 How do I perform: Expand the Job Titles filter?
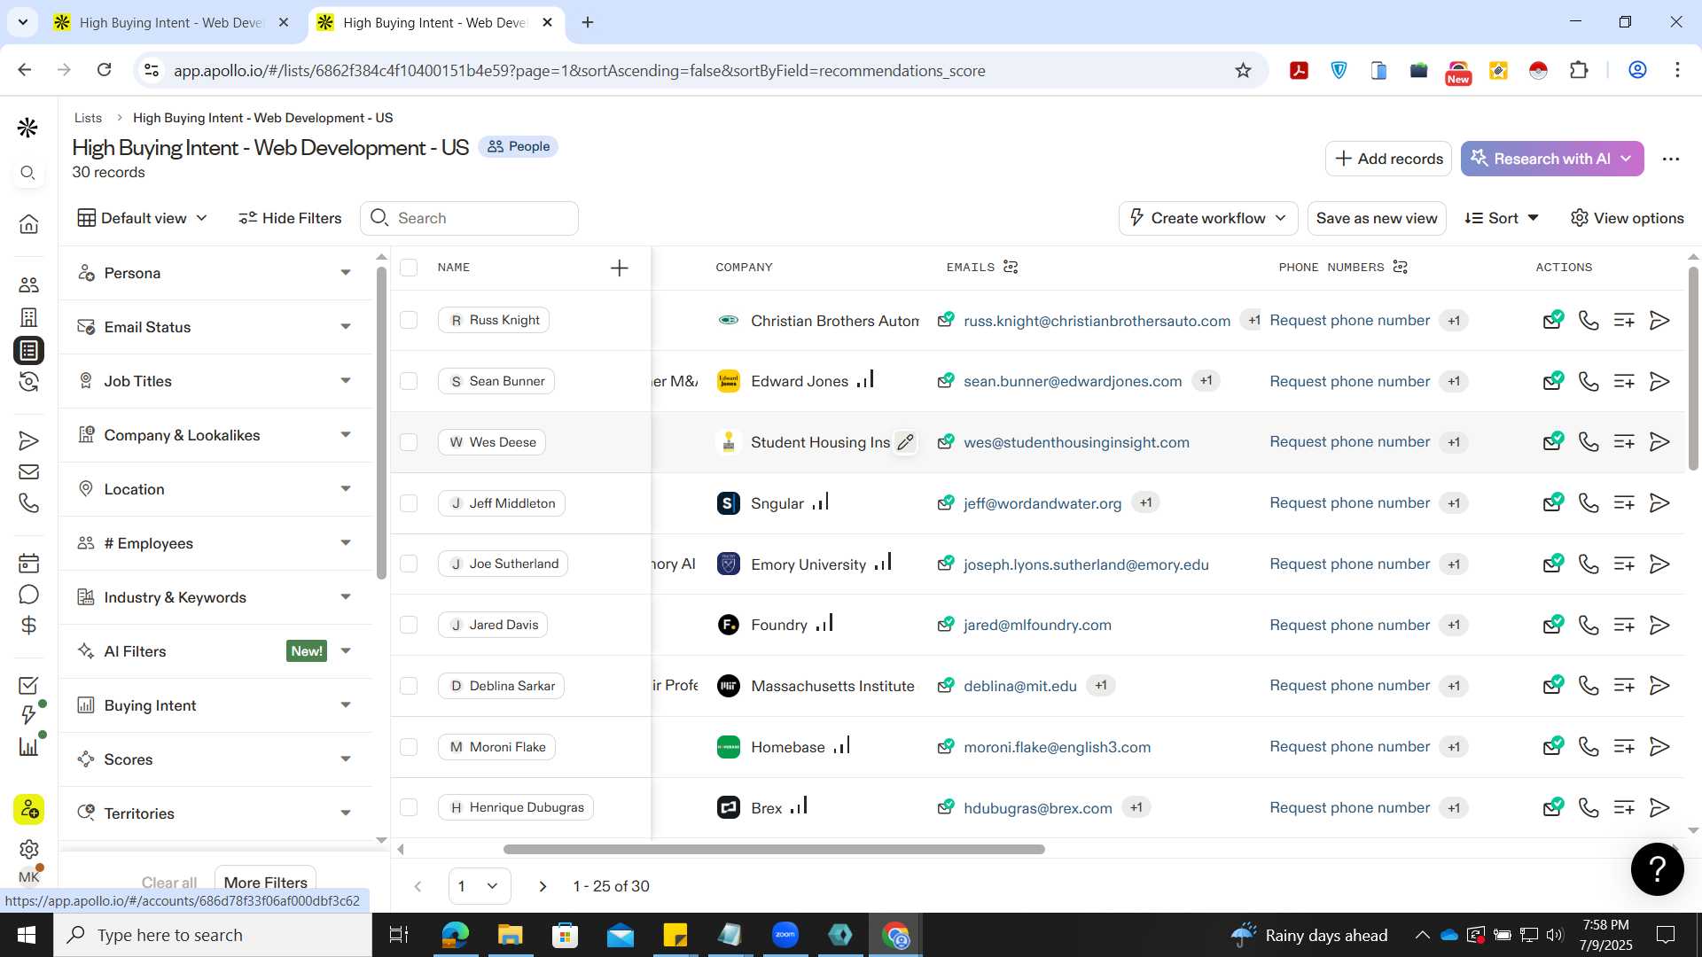215,381
